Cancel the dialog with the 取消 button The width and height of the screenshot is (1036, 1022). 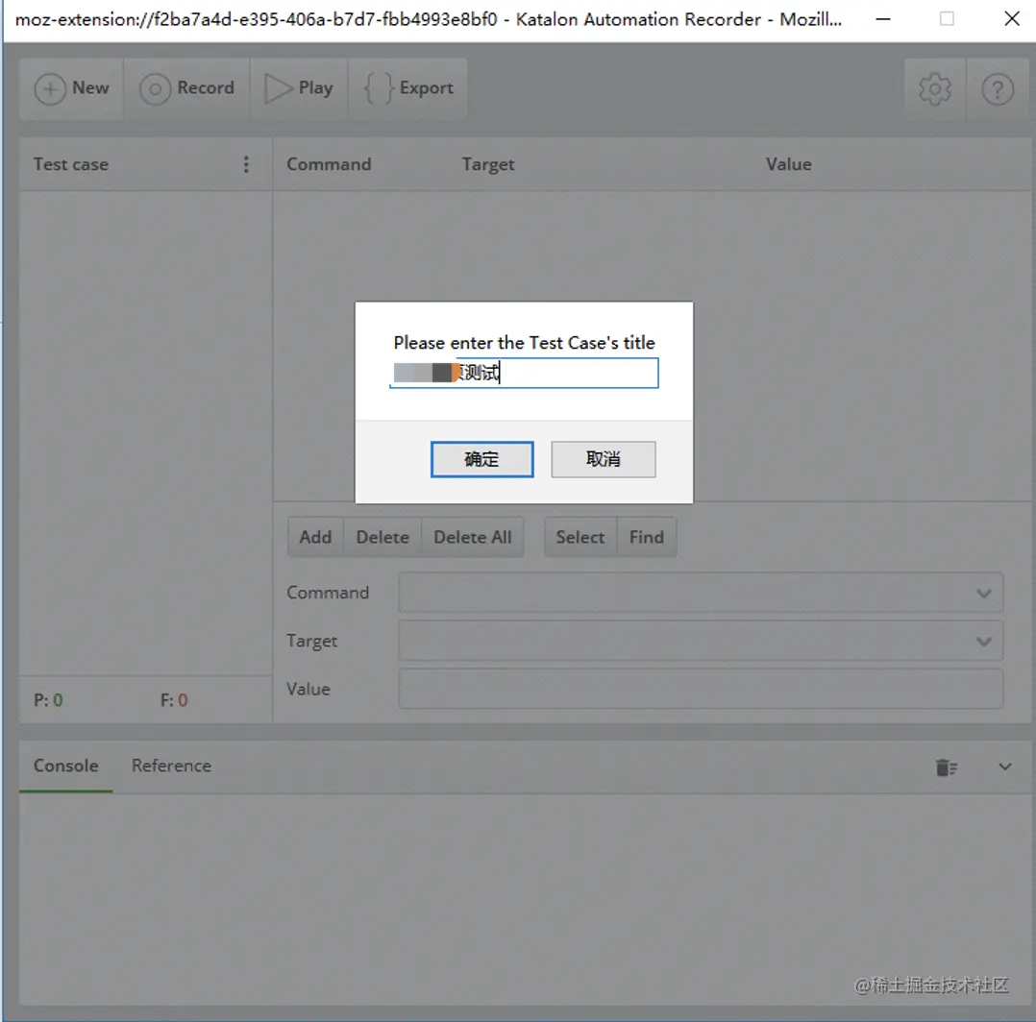point(604,459)
